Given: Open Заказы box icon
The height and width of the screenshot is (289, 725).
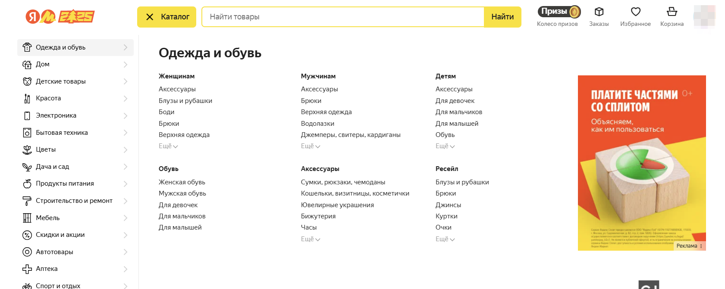Looking at the screenshot, I should (599, 12).
